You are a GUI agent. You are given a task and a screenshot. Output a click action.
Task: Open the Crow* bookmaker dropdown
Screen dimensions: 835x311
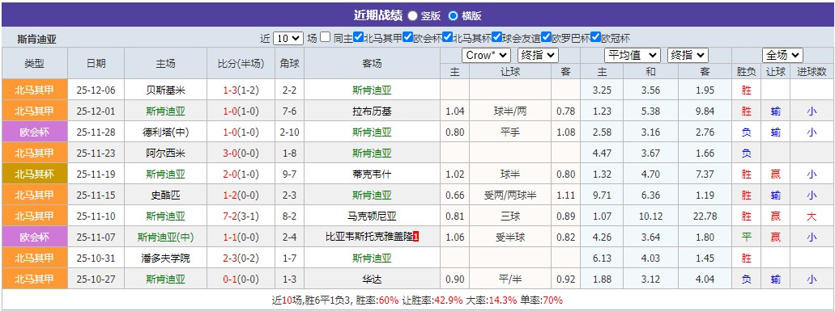[486, 55]
